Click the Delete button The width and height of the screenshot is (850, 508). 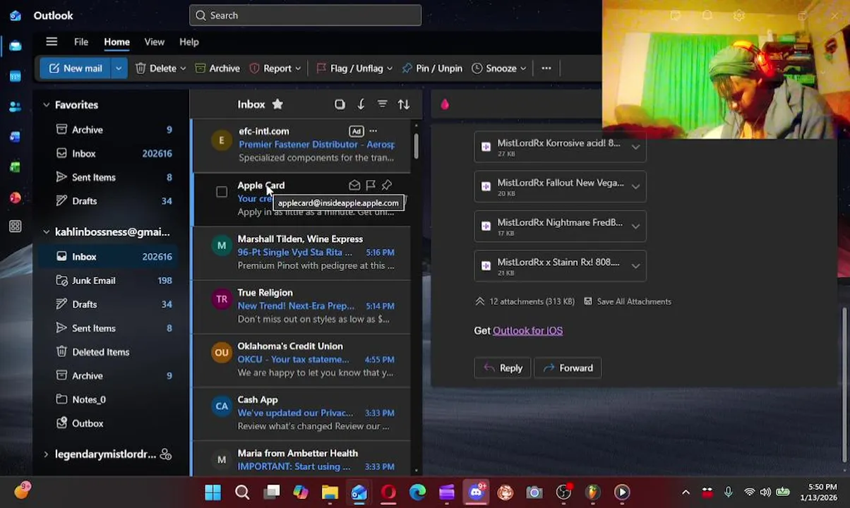pos(156,68)
